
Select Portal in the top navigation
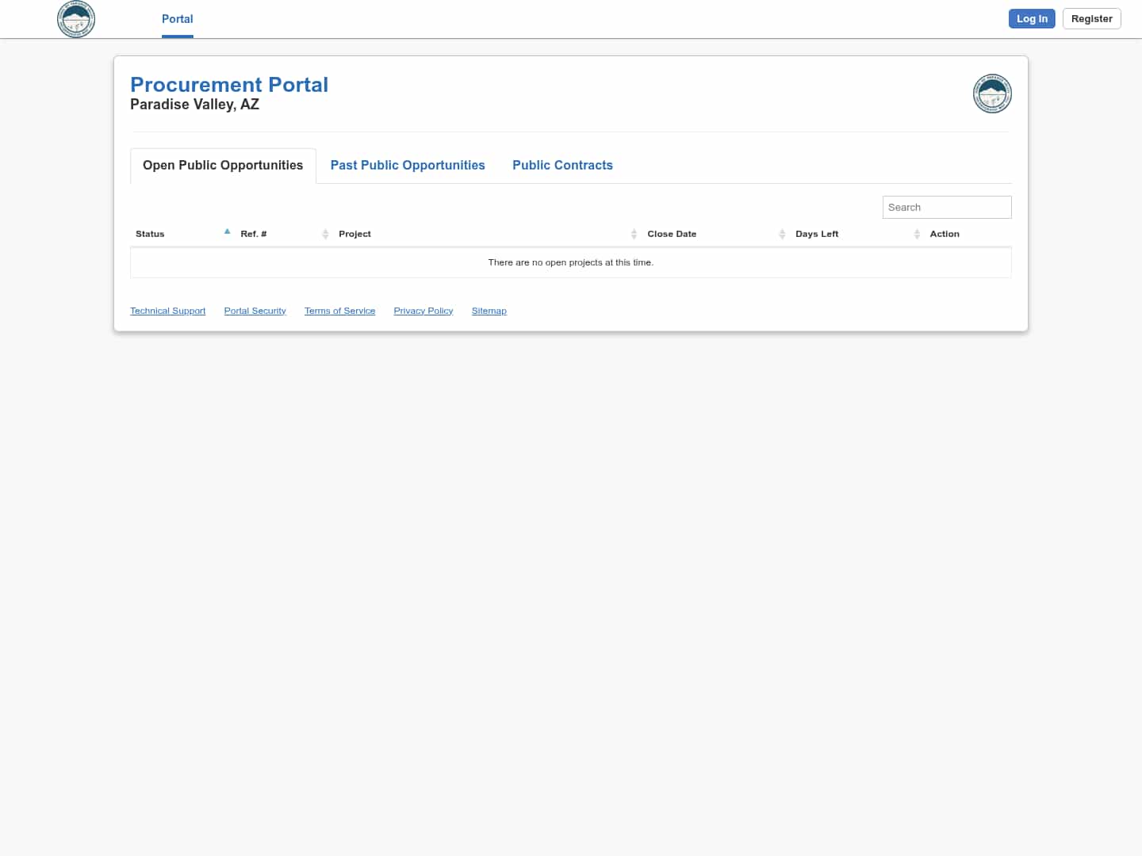pyautogui.click(x=177, y=19)
